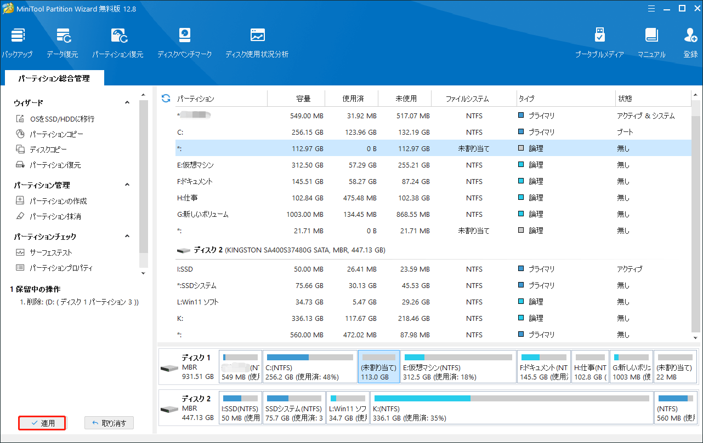Open パーティションプロパティ

click(x=54, y=268)
